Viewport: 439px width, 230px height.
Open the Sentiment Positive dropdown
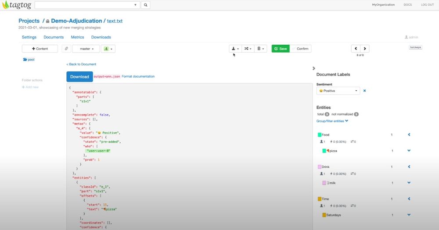pyautogui.click(x=338, y=91)
